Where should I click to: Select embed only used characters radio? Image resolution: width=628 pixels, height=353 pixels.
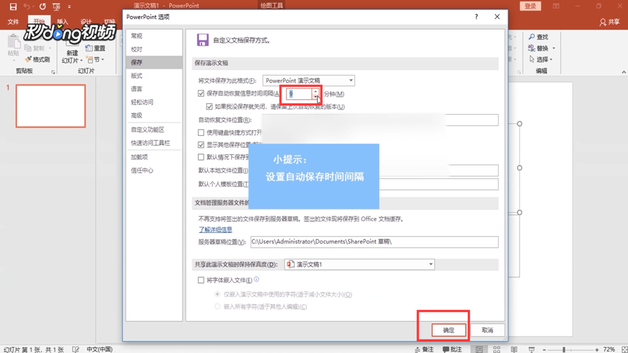(218, 295)
